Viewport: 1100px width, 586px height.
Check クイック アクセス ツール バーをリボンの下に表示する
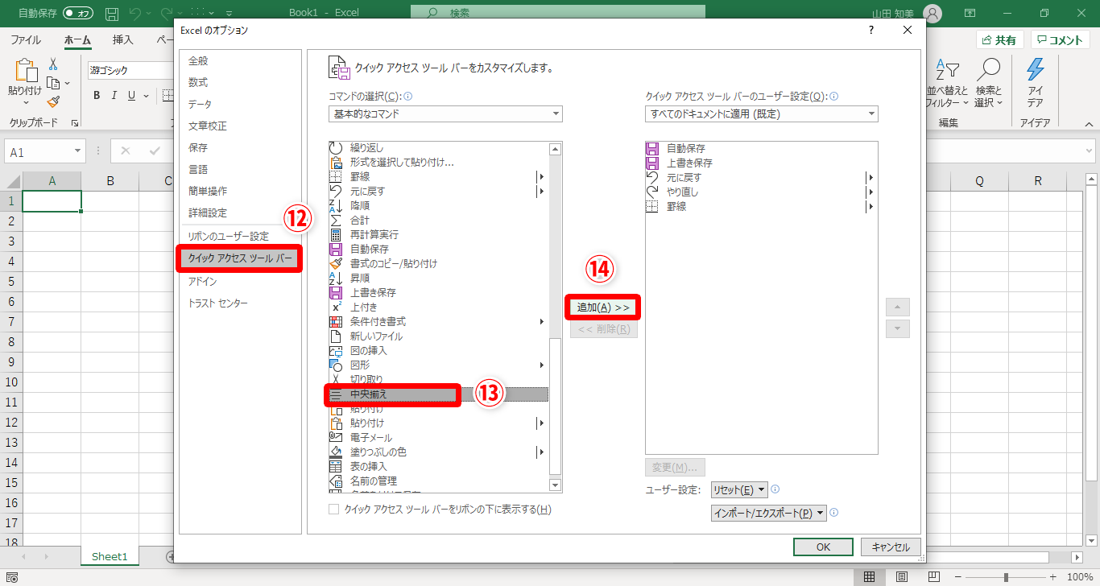pos(333,510)
